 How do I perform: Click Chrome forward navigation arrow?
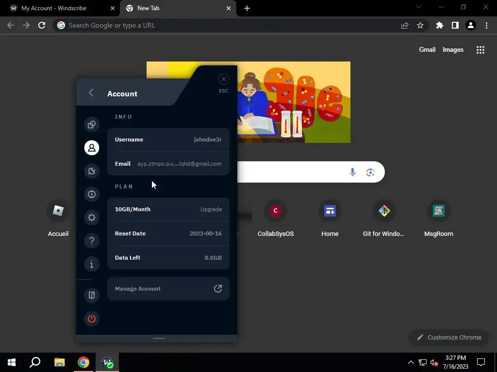click(26, 25)
